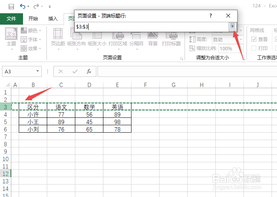277x197 pixels.
Task: Open the 颜色 theme colors dropdown
Action: pos(31,30)
